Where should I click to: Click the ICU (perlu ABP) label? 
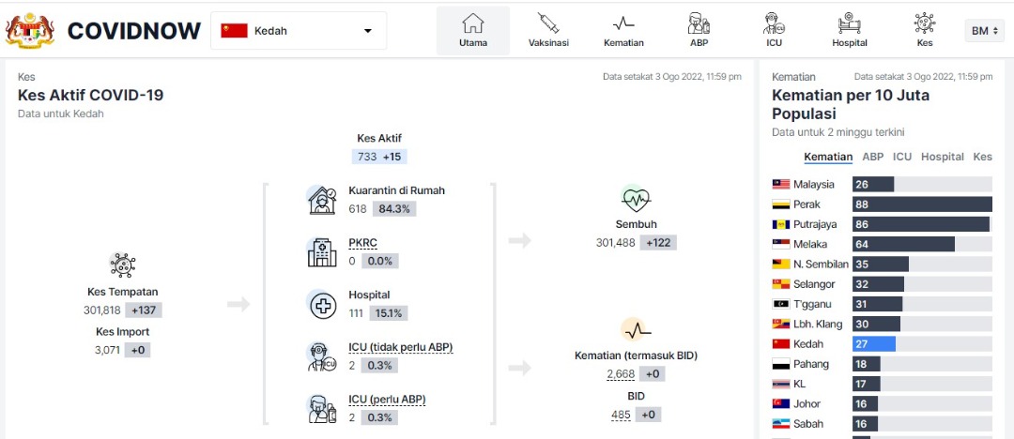click(387, 400)
